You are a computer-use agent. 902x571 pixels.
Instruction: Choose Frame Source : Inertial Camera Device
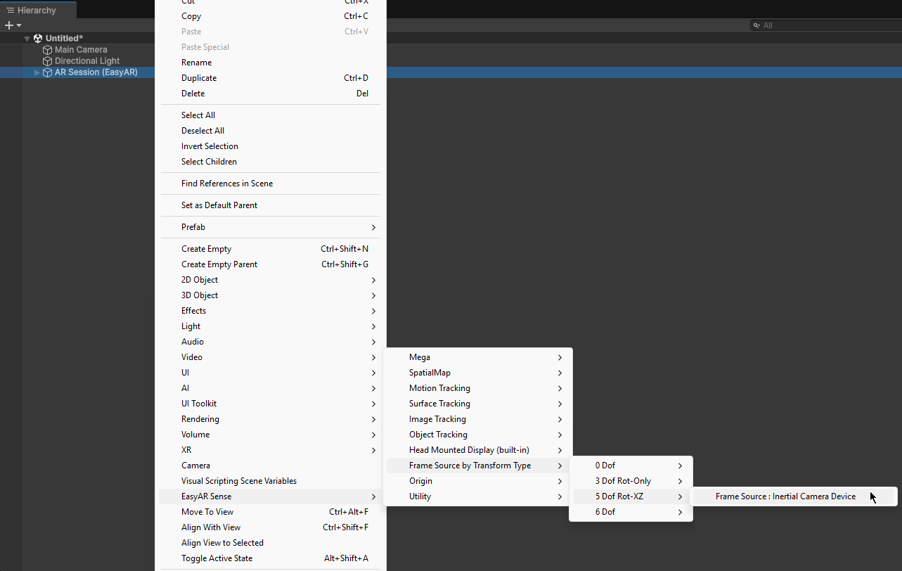click(x=785, y=496)
